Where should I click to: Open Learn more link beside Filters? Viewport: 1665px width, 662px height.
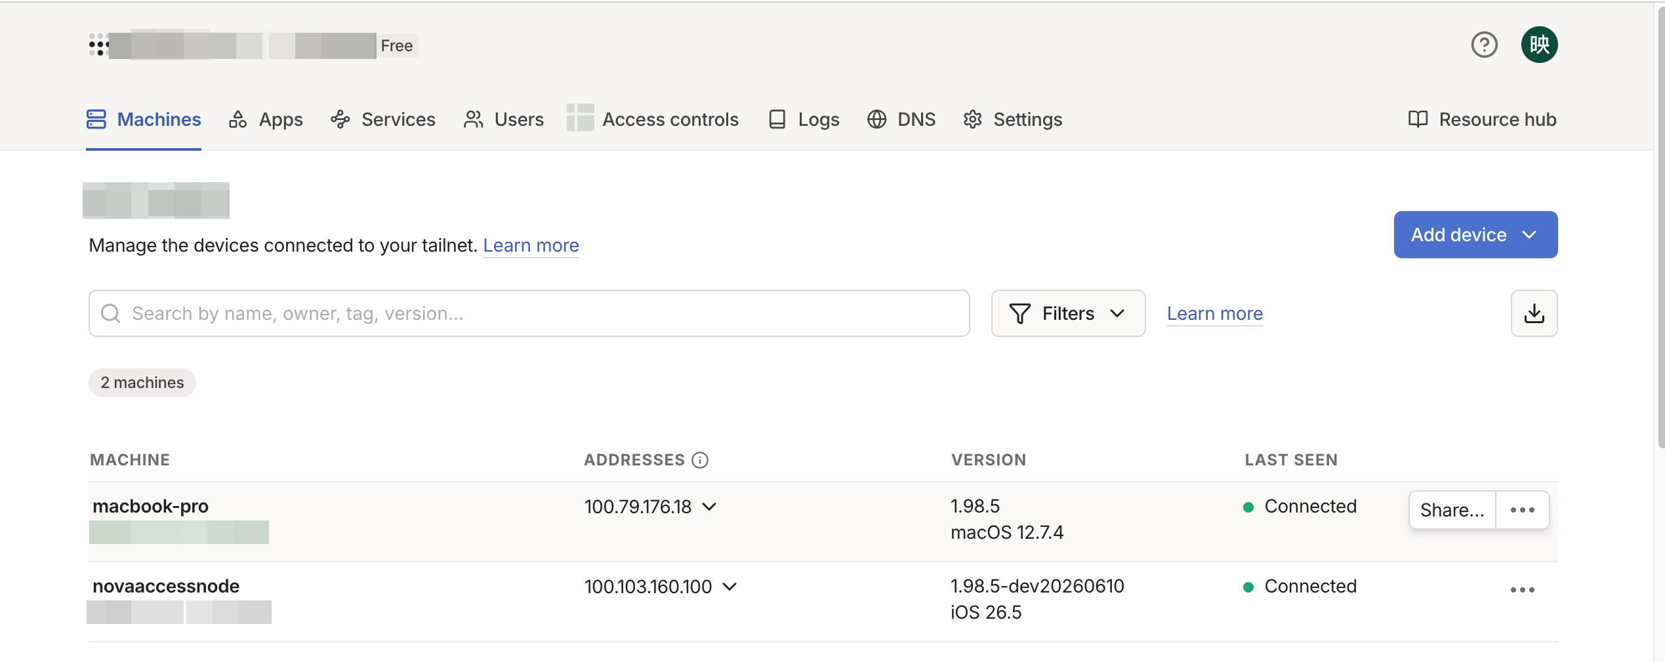pos(1214,314)
